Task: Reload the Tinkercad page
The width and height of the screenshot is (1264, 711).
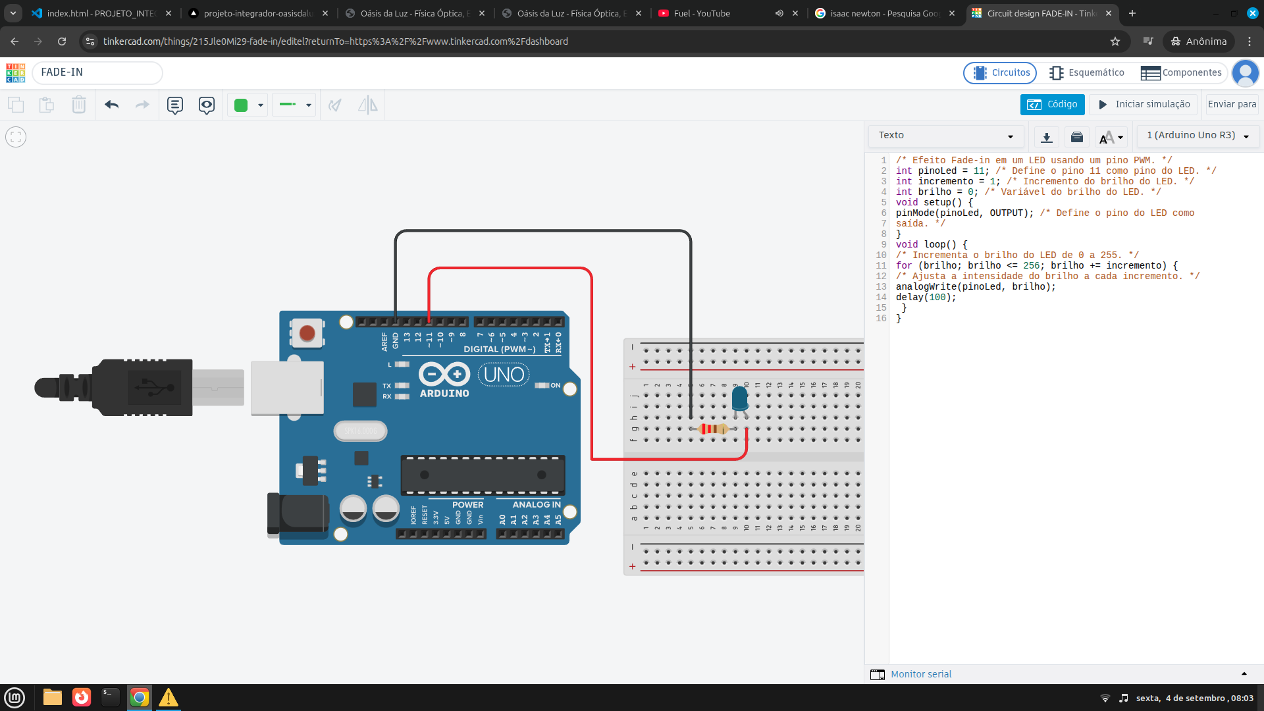Action: tap(62, 41)
